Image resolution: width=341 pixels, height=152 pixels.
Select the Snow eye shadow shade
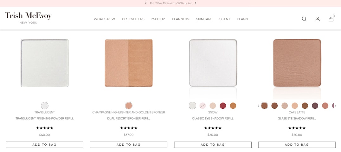[x=193, y=106]
